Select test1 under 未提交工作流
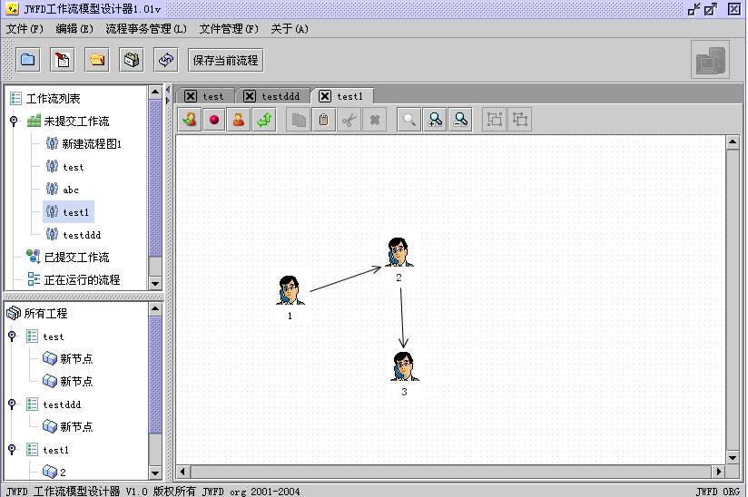 (68, 212)
